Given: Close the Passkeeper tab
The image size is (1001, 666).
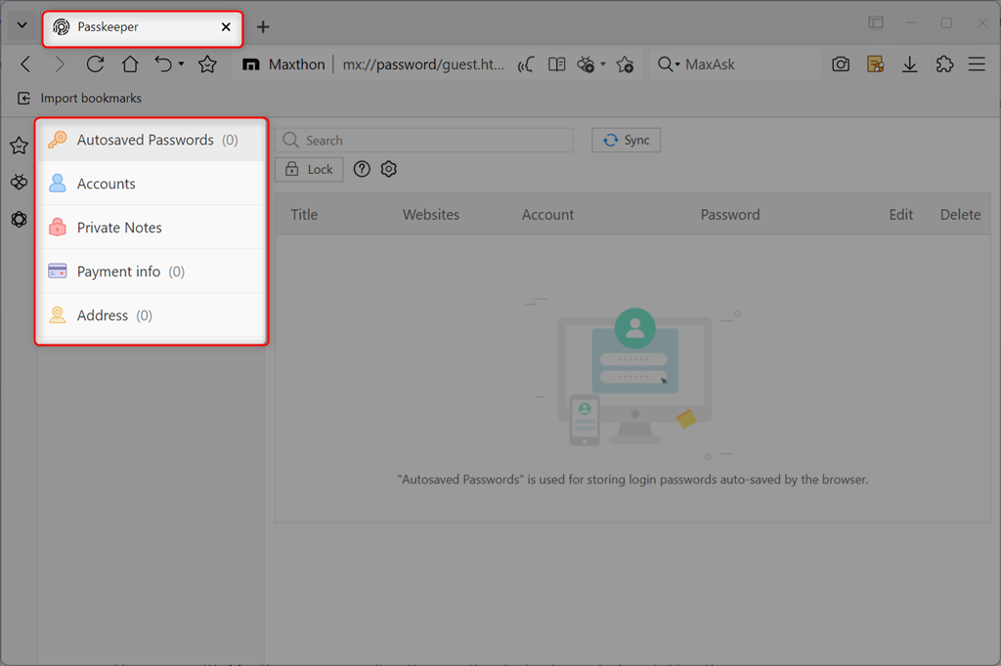Looking at the screenshot, I should [226, 26].
